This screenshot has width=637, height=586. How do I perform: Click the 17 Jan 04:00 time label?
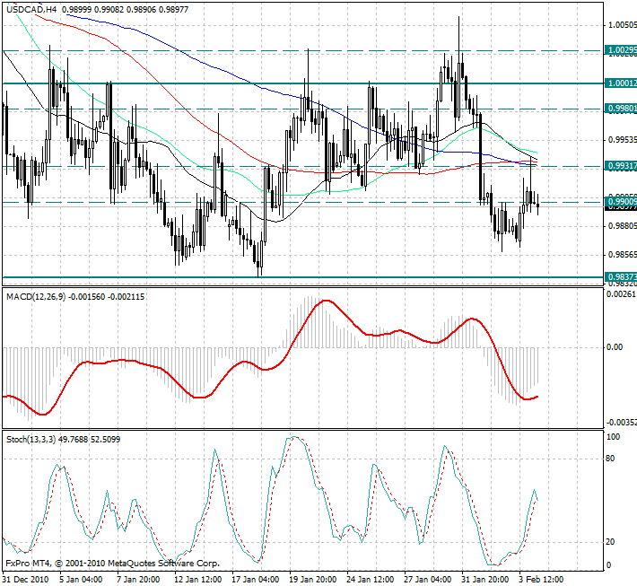[x=255, y=579]
